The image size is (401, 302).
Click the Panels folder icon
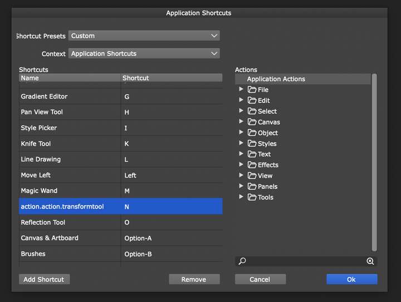[252, 186]
